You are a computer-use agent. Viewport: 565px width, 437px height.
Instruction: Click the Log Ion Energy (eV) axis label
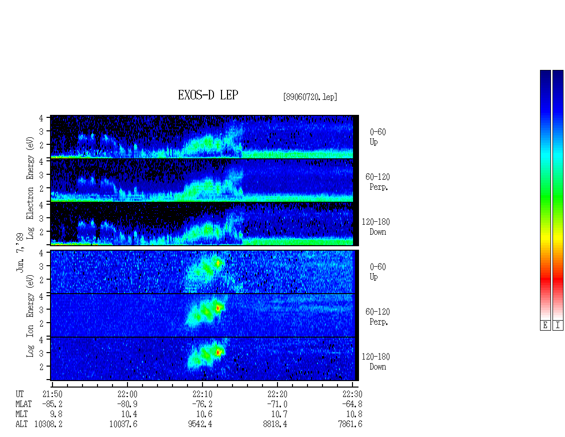pyautogui.click(x=30, y=316)
